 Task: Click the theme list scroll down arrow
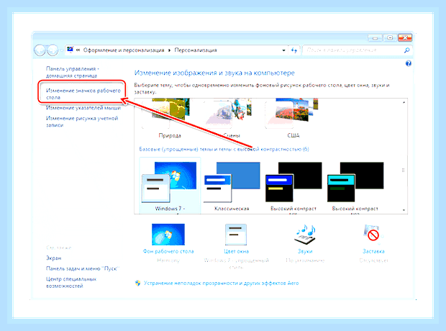(x=404, y=210)
